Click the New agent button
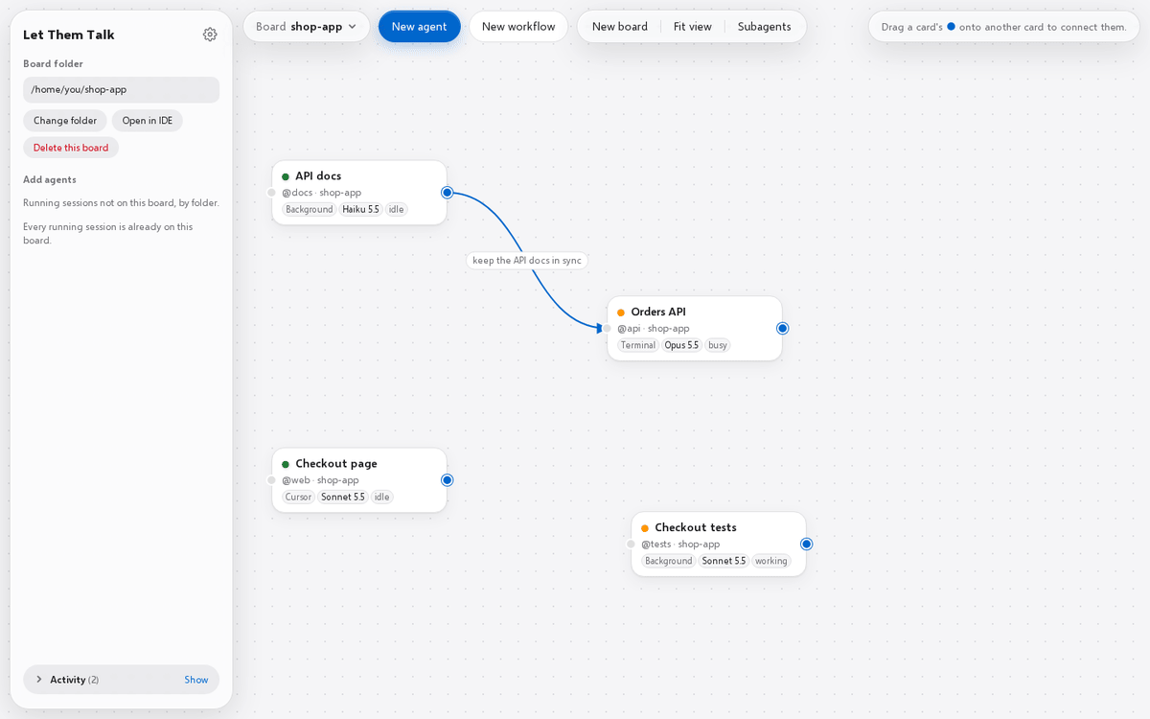The image size is (1150, 719). [419, 27]
